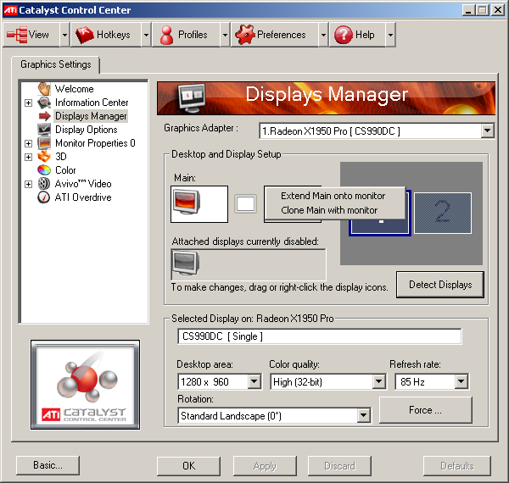This screenshot has width=509, height=483.
Task: Expand the Monitor Properties 0 node
Action: point(29,143)
